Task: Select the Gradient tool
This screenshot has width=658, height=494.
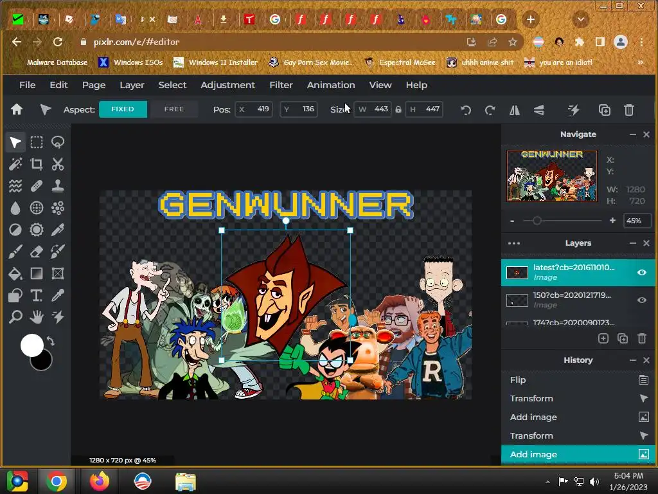Action: [37, 273]
